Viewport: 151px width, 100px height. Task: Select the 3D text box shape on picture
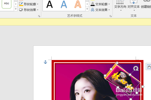[x=122, y=78]
